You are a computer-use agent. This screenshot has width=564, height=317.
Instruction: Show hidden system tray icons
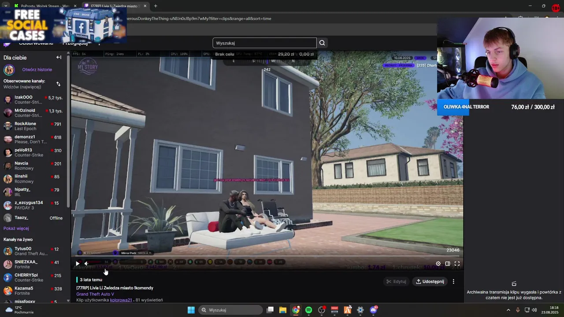click(508, 310)
